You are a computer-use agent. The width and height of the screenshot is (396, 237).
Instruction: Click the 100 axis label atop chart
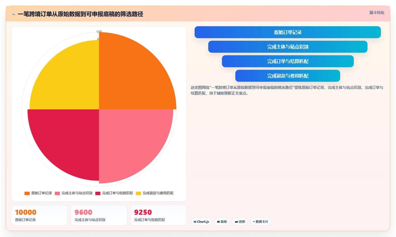point(99,32)
